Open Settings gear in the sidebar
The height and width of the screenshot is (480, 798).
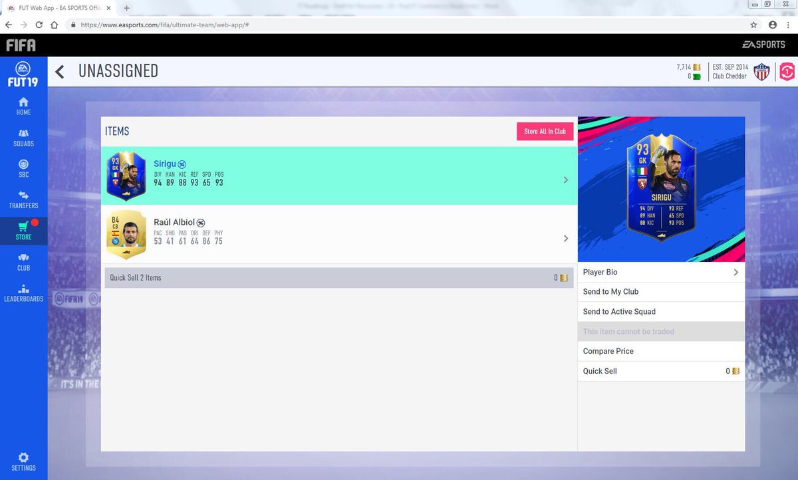coord(23,461)
